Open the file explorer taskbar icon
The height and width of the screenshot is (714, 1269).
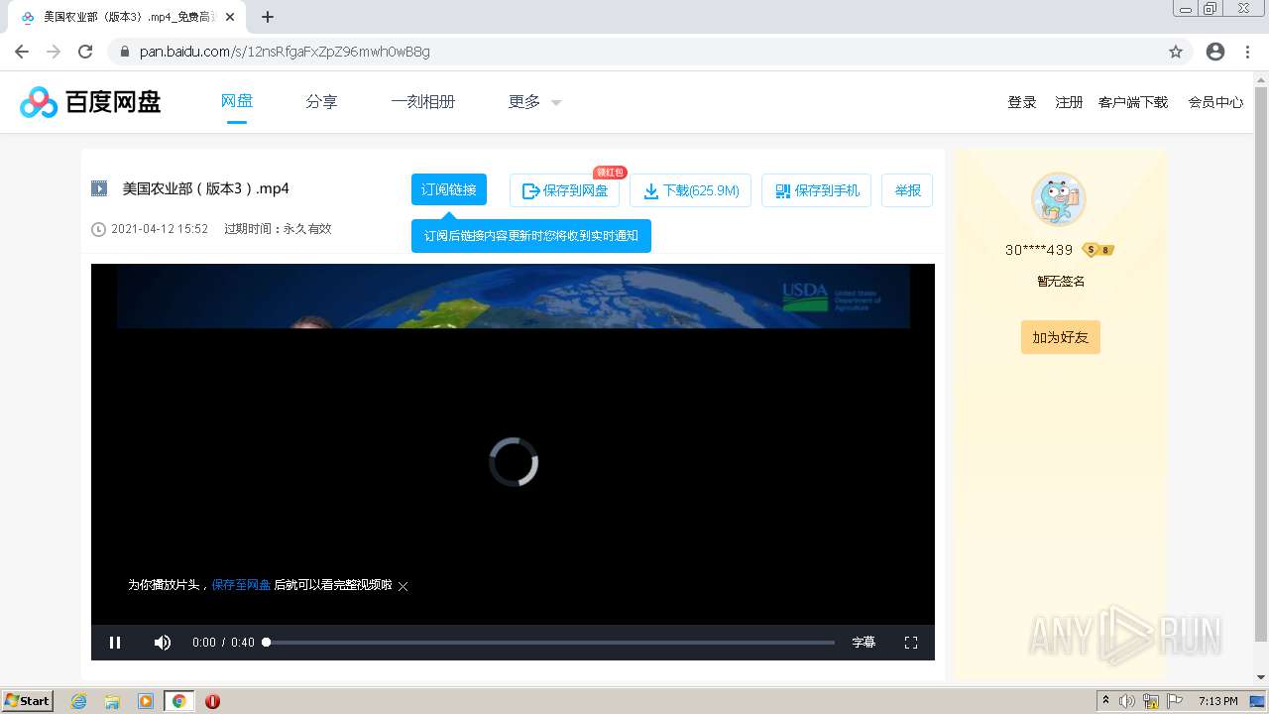[x=112, y=701]
